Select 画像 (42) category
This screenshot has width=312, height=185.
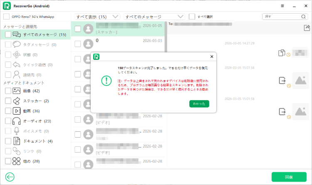[x=32, y=91]
